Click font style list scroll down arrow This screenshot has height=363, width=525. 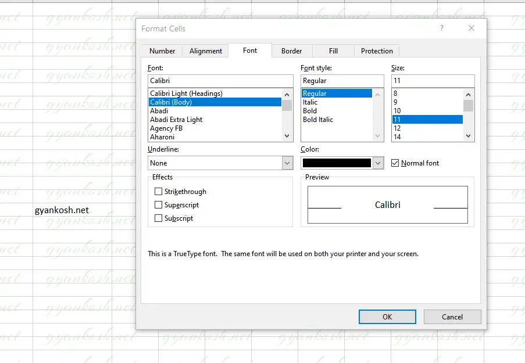(378, 135)
